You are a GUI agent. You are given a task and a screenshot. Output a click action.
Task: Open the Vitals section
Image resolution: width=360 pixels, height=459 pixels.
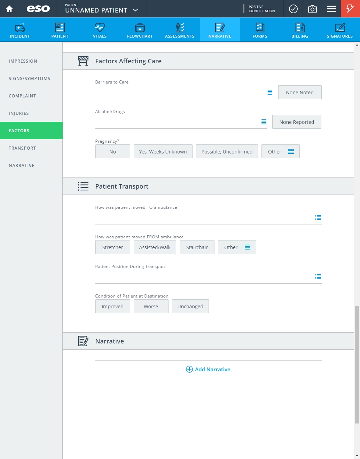pos(100,30)
